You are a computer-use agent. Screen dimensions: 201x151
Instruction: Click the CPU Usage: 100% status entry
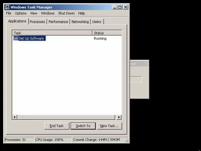point(53,140)
